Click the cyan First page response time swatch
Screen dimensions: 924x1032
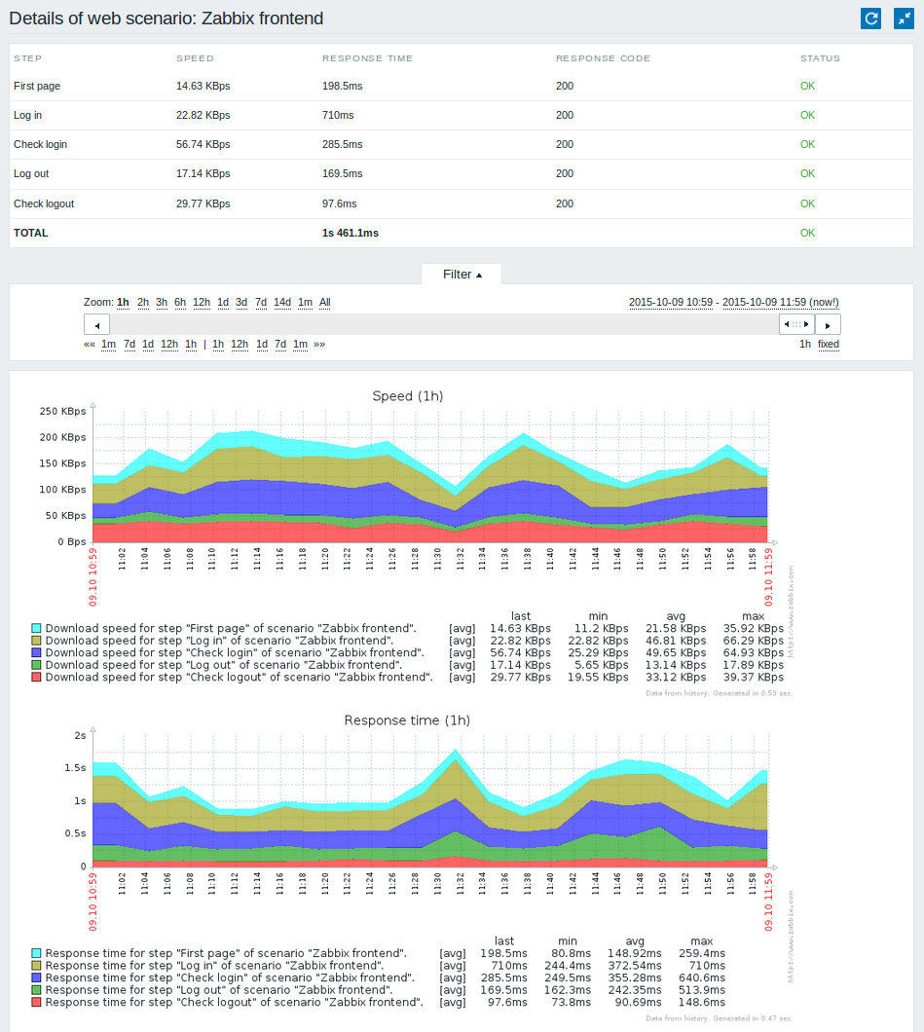point(36,953)
